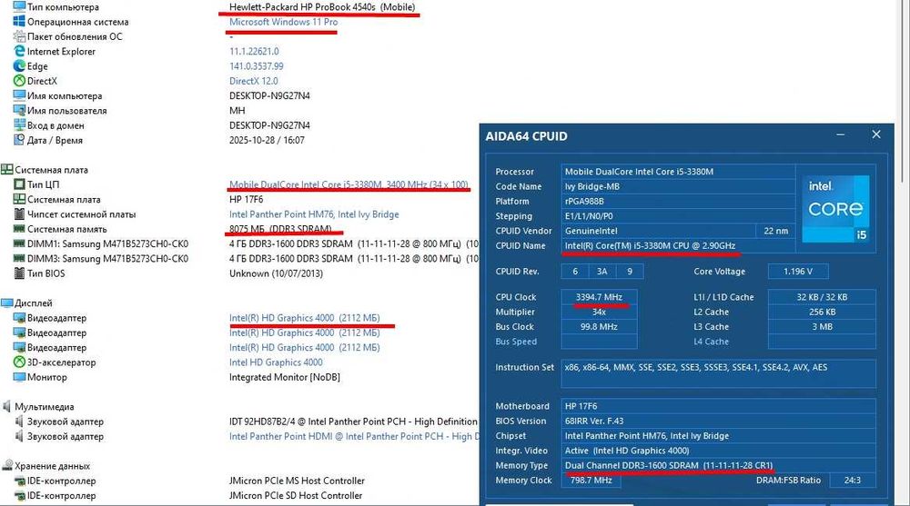Image resolution: width=910 pixels, height=506 pixels.
Task: Select the DRAM:FSB Ratio 24:3 value
Action: click(x=852, y=480)
